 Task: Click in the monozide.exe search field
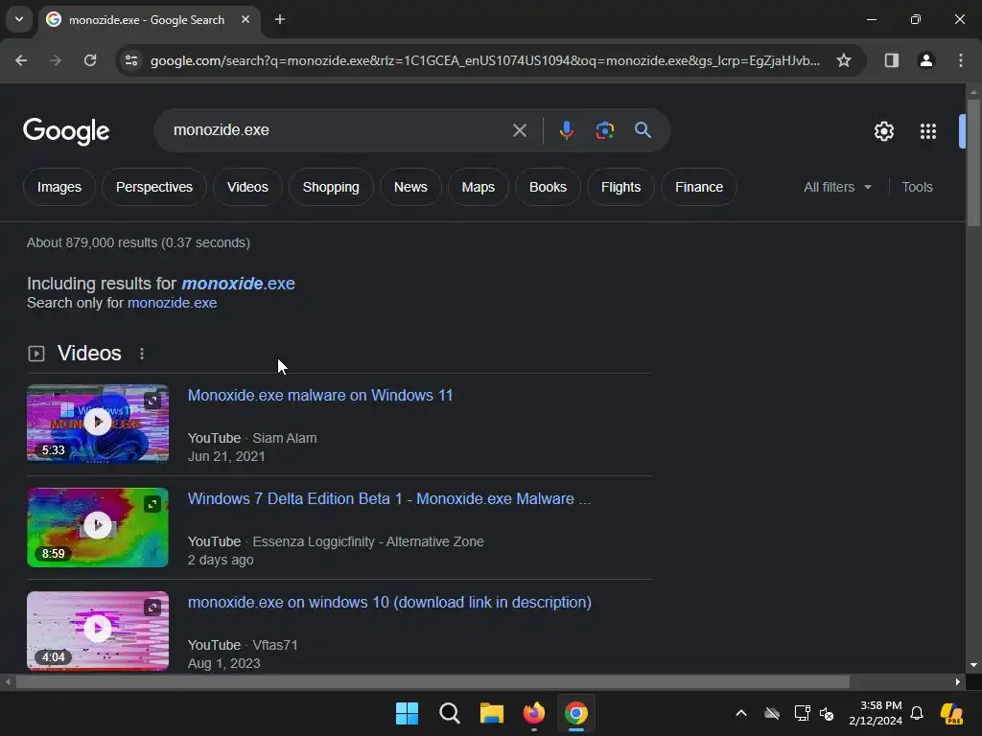(x=339, y=130)
